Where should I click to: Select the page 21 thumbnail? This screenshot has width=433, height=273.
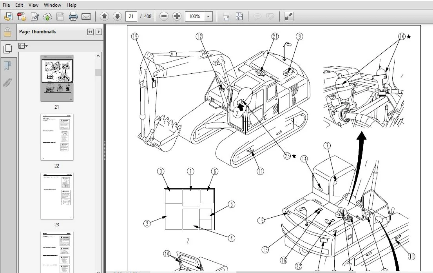(57, 78)
